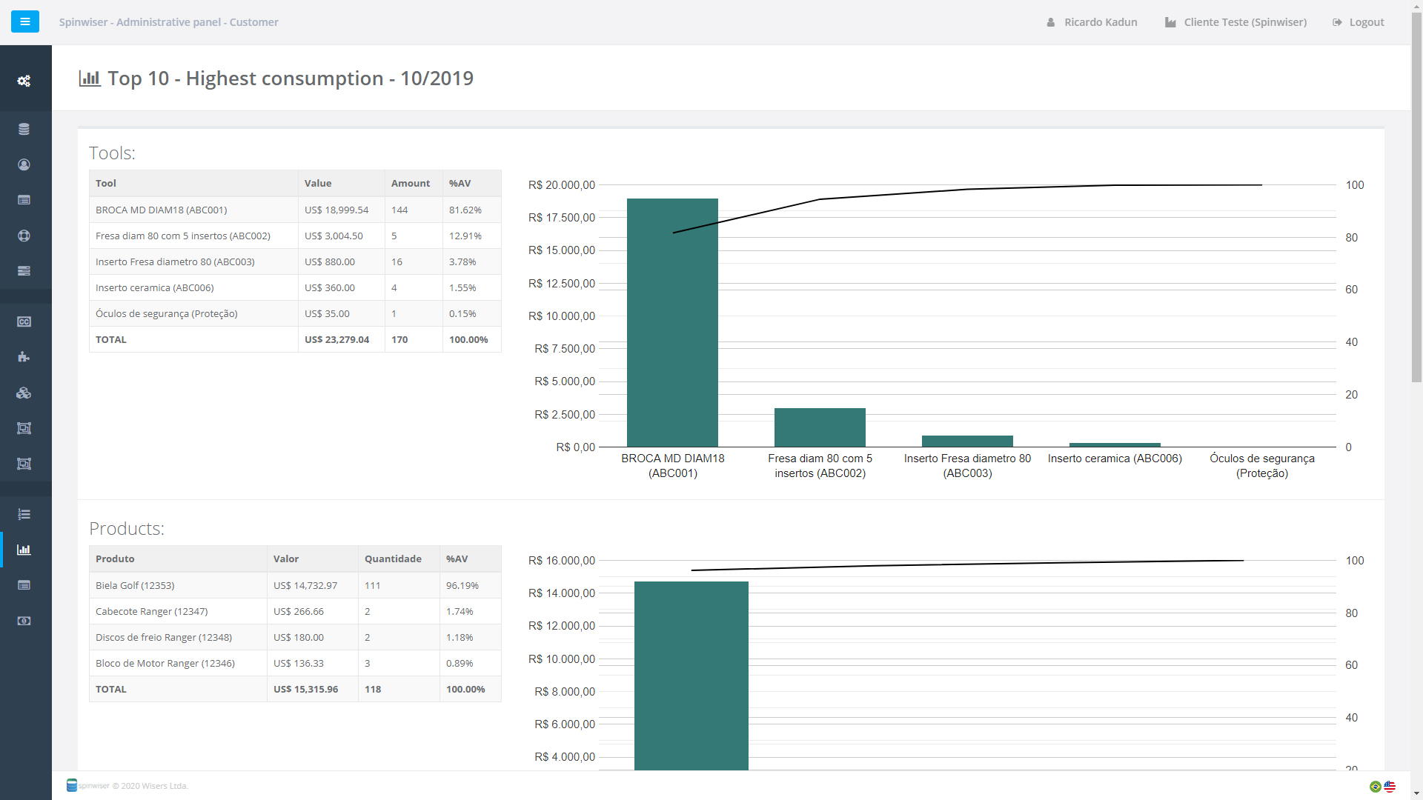1423x800 pixels.
Task: Open the user circle icon in sidebar
Action: 24,164
